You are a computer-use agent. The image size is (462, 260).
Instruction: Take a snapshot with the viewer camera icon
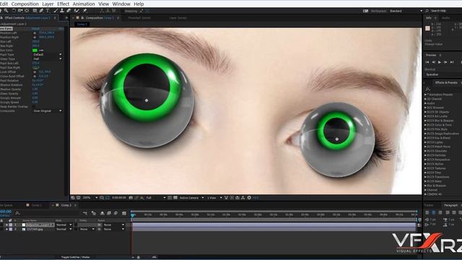(x=131, y=198)
